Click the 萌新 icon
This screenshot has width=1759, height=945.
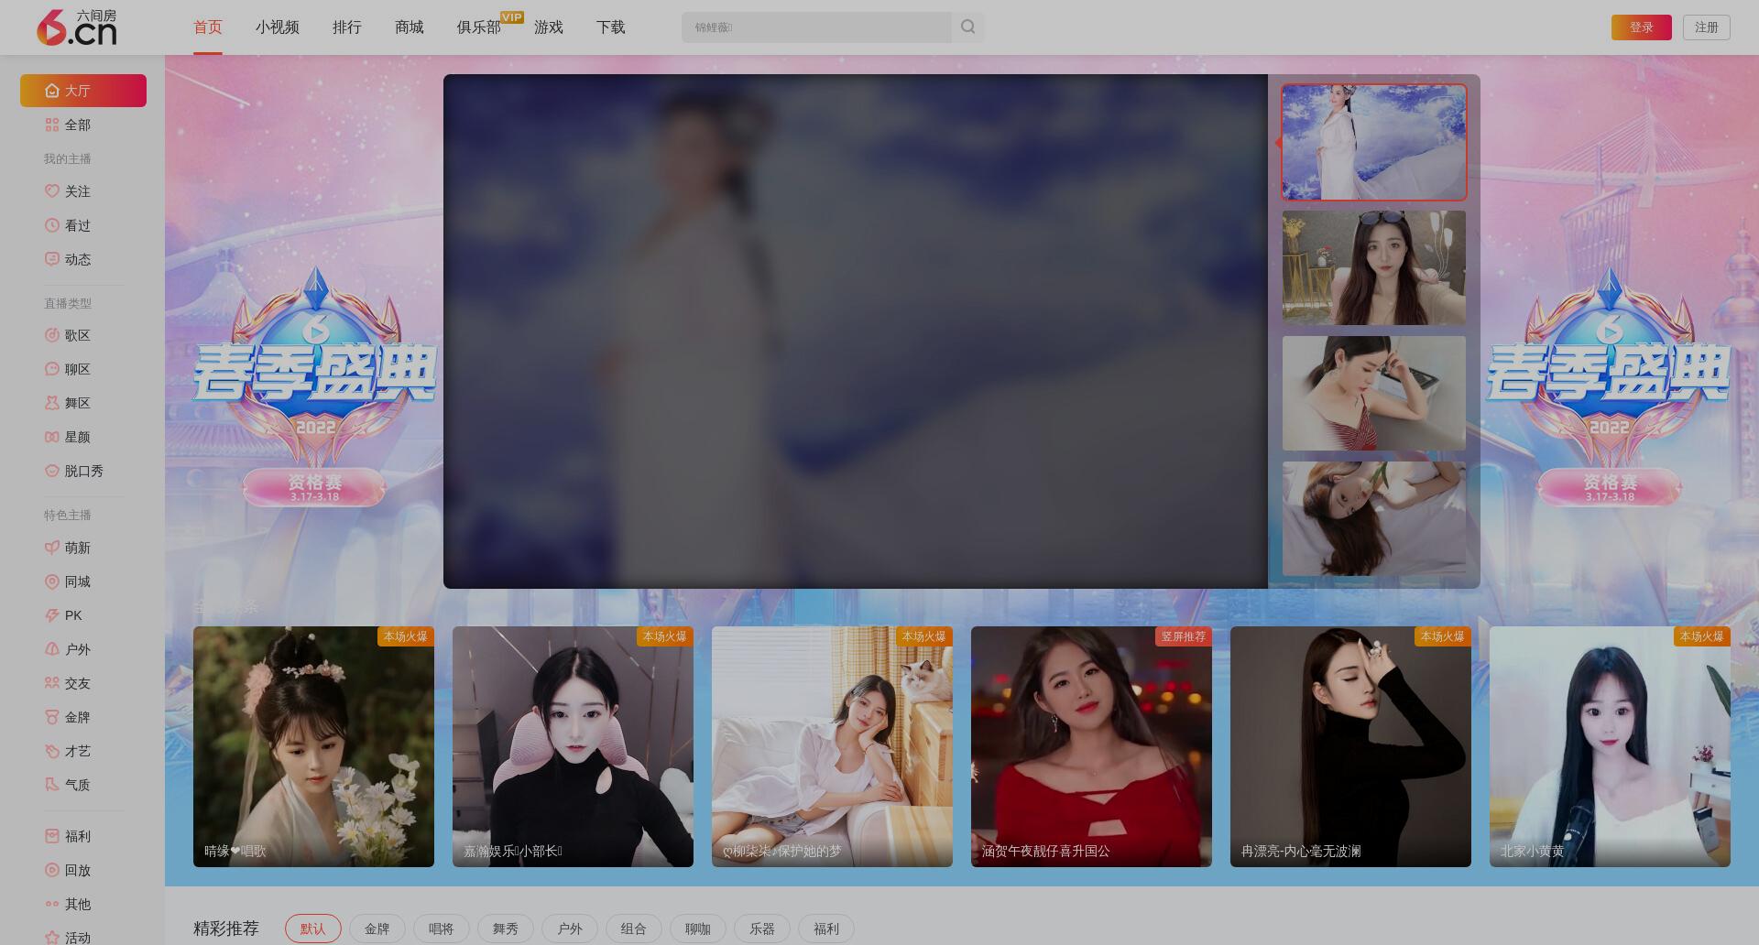tap(52, 548)
